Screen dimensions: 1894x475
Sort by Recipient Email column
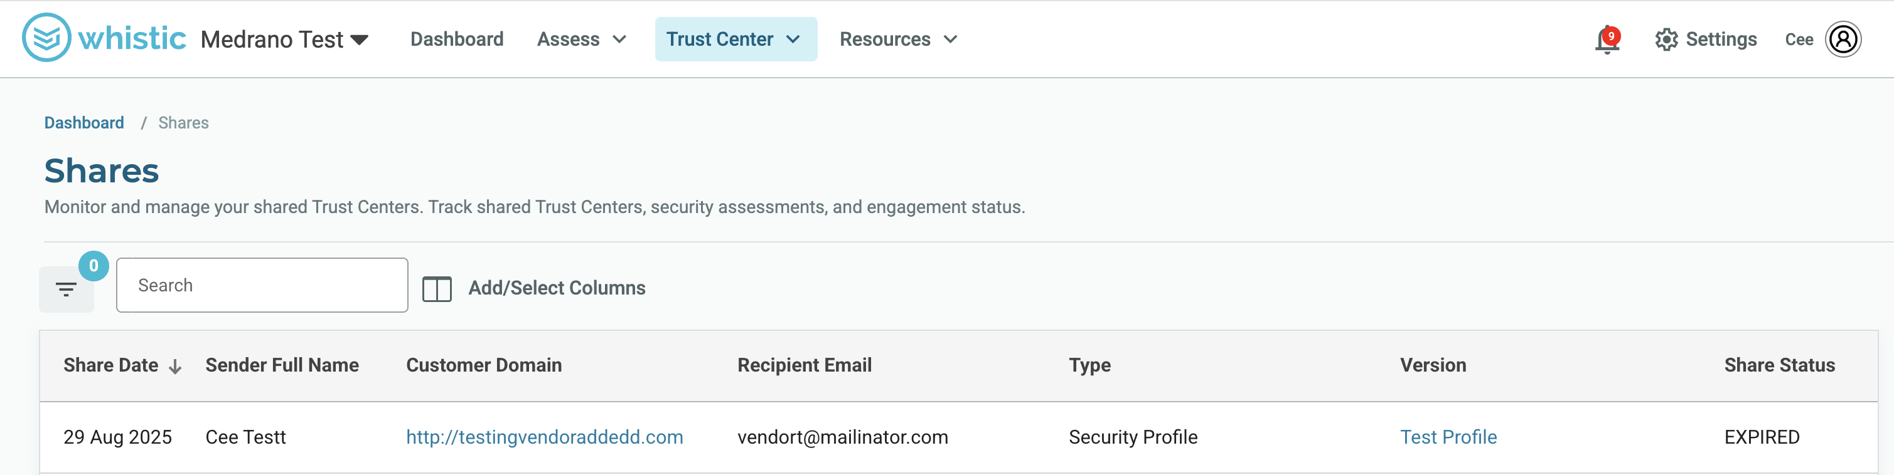pos(805,365)
